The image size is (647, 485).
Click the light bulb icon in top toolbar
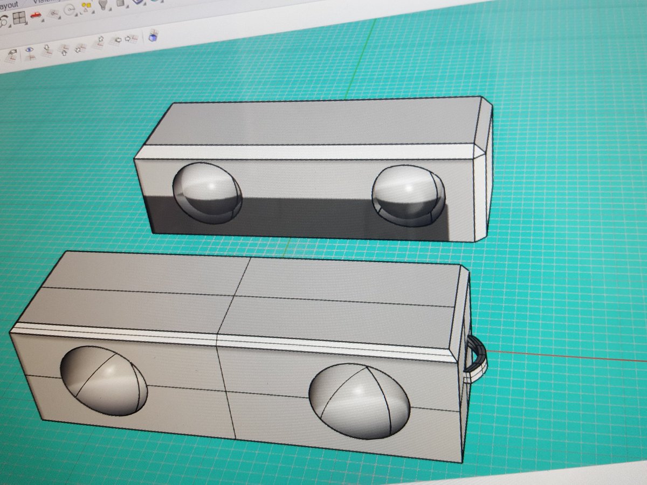coord(104,5)
